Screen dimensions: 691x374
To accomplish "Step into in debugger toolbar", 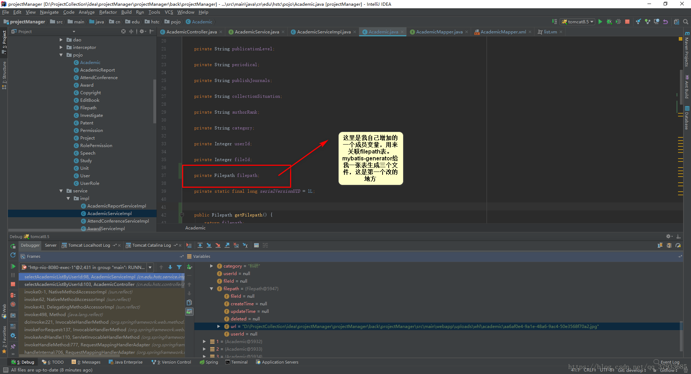I will tap(209, 246).
